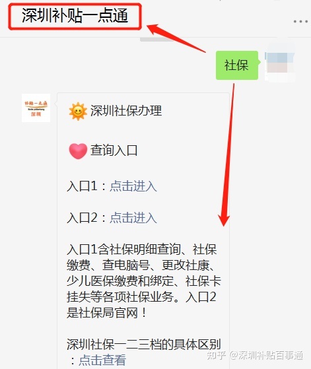The width and height of the screenshot is (311, 369).
Task: Click the 查询入口 heading text
Action: click(114, 151)
